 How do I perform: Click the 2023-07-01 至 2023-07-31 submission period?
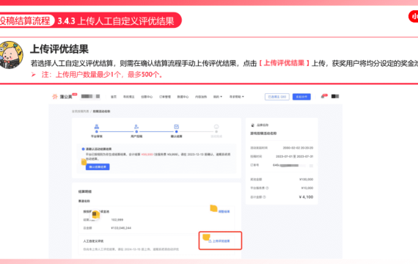point(294,156)
